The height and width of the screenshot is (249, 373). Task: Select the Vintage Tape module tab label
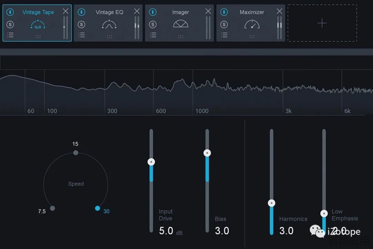click(38, 12)
